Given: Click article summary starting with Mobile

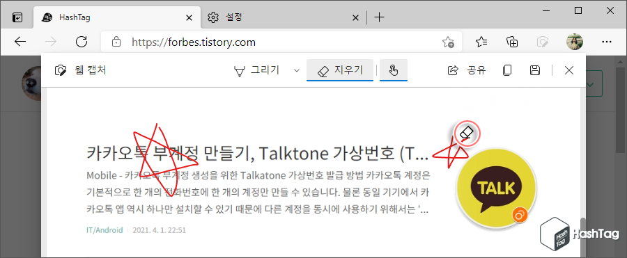Looking at the screenshot, I should pos(258,193).
